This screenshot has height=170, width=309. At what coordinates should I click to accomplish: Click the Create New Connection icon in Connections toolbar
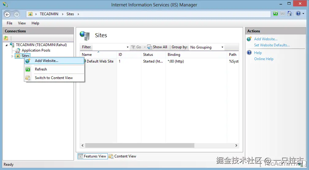(6, 38)
